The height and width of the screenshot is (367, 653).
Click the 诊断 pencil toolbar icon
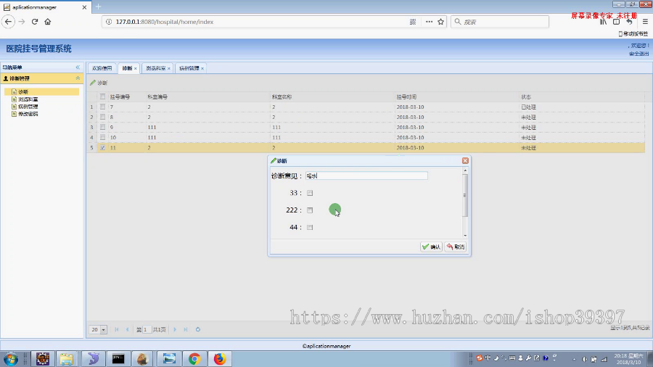pyautogui.click(x=93, y=83)
